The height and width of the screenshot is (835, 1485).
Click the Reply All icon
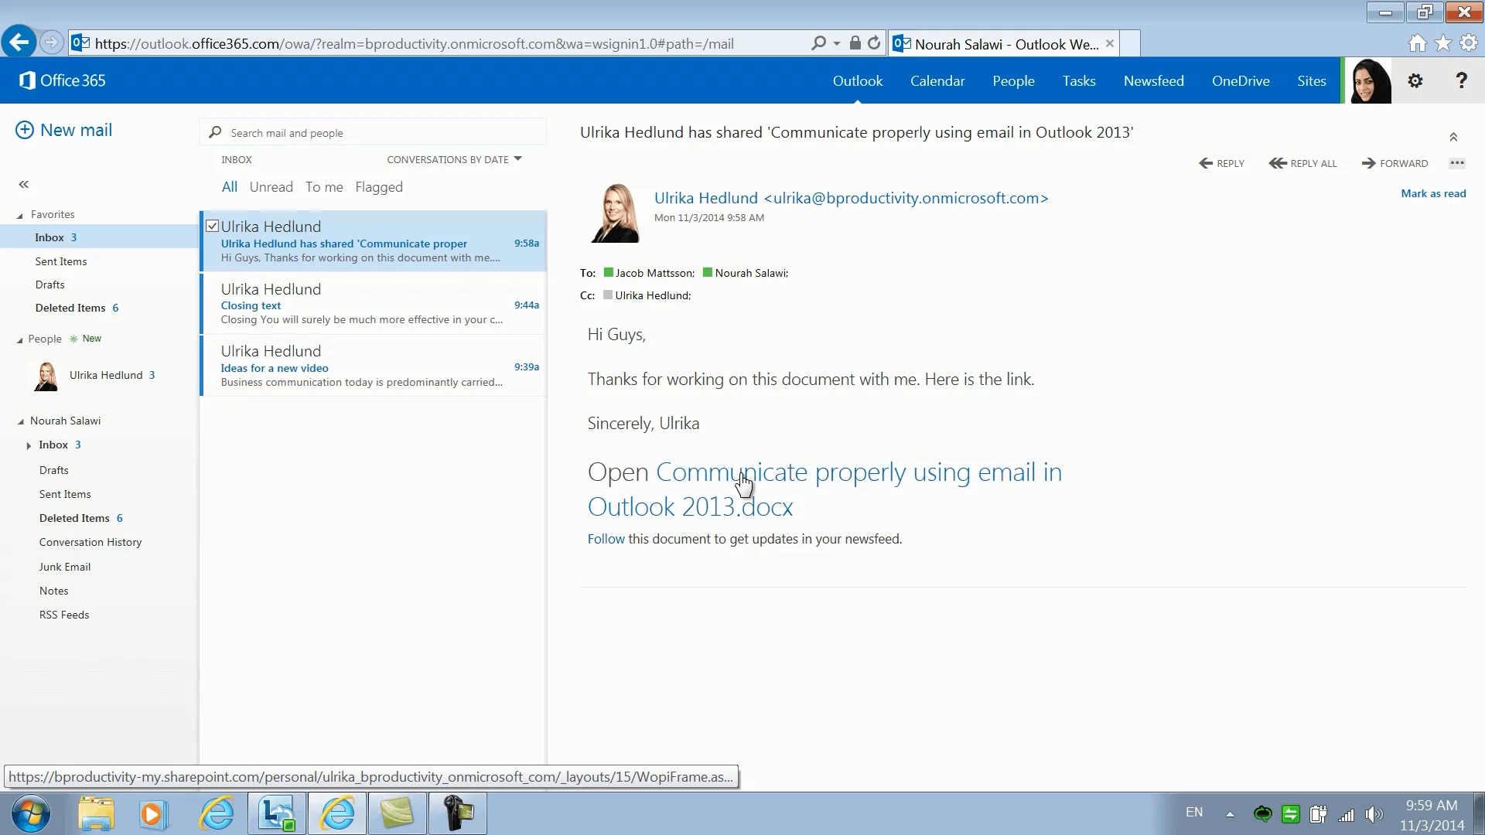pos(1278,163)
